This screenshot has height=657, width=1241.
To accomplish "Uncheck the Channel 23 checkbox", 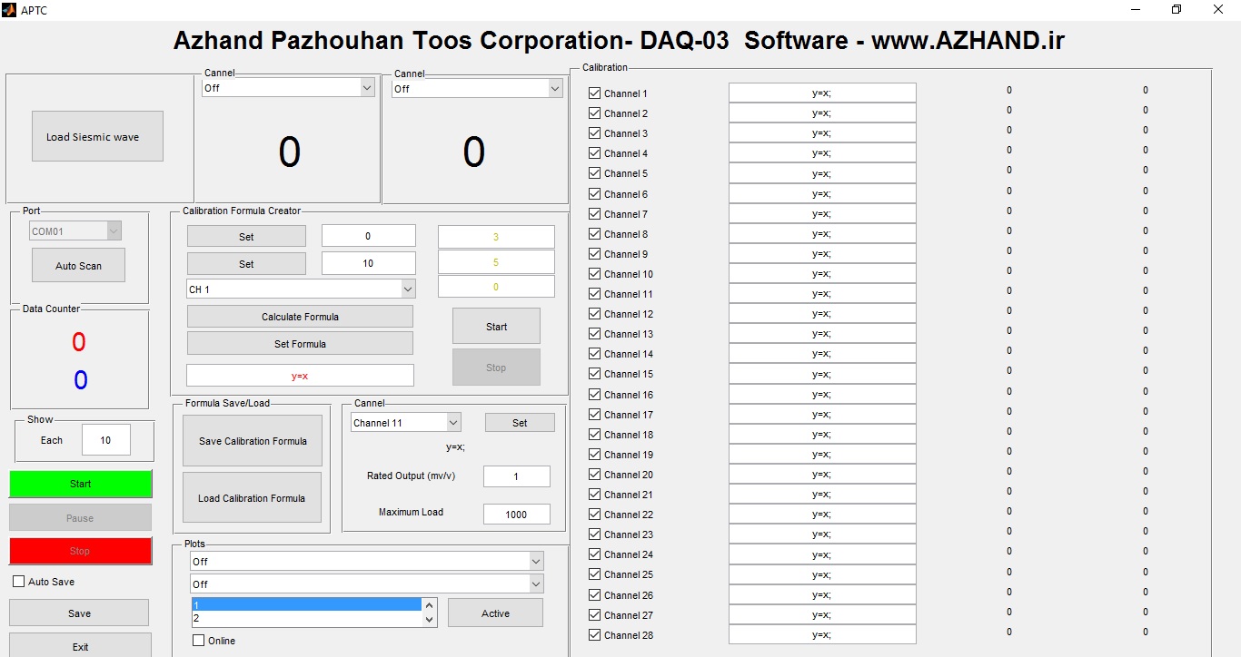I will 594,534.
